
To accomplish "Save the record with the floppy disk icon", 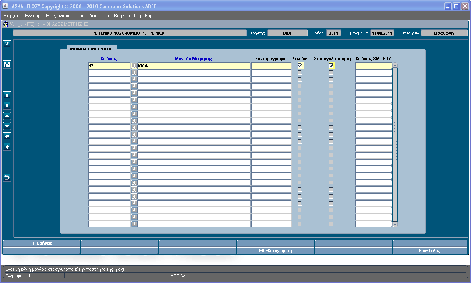I will click(x=7, y=64).
